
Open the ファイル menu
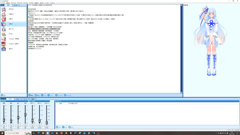tap(3, 3)
